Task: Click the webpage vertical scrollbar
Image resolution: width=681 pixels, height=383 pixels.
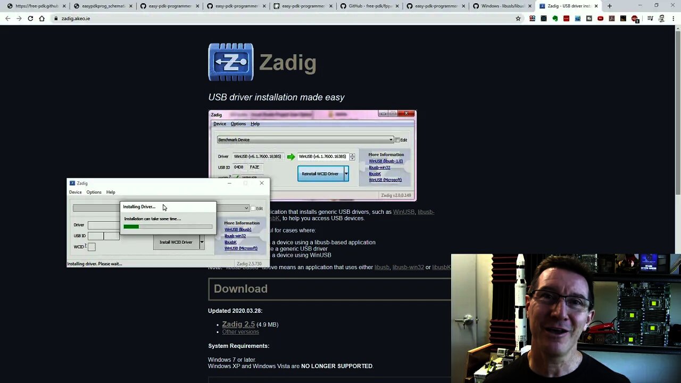Action: (677, 112)
